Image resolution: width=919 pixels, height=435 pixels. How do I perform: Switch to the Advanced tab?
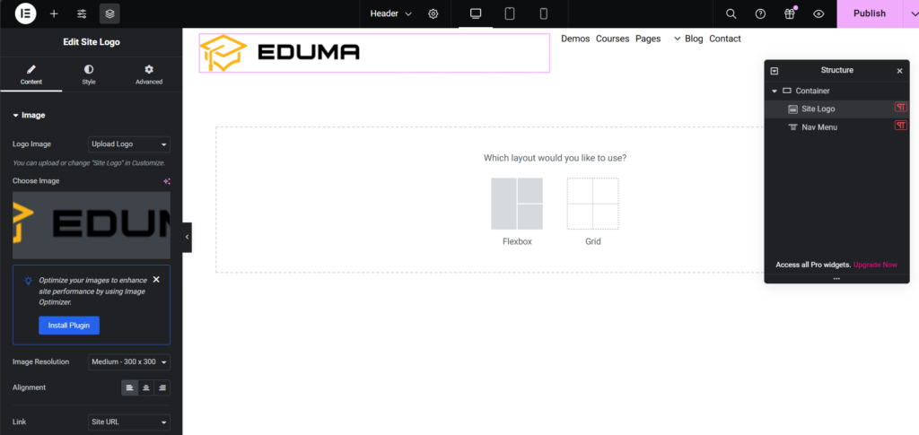point(149,75)
